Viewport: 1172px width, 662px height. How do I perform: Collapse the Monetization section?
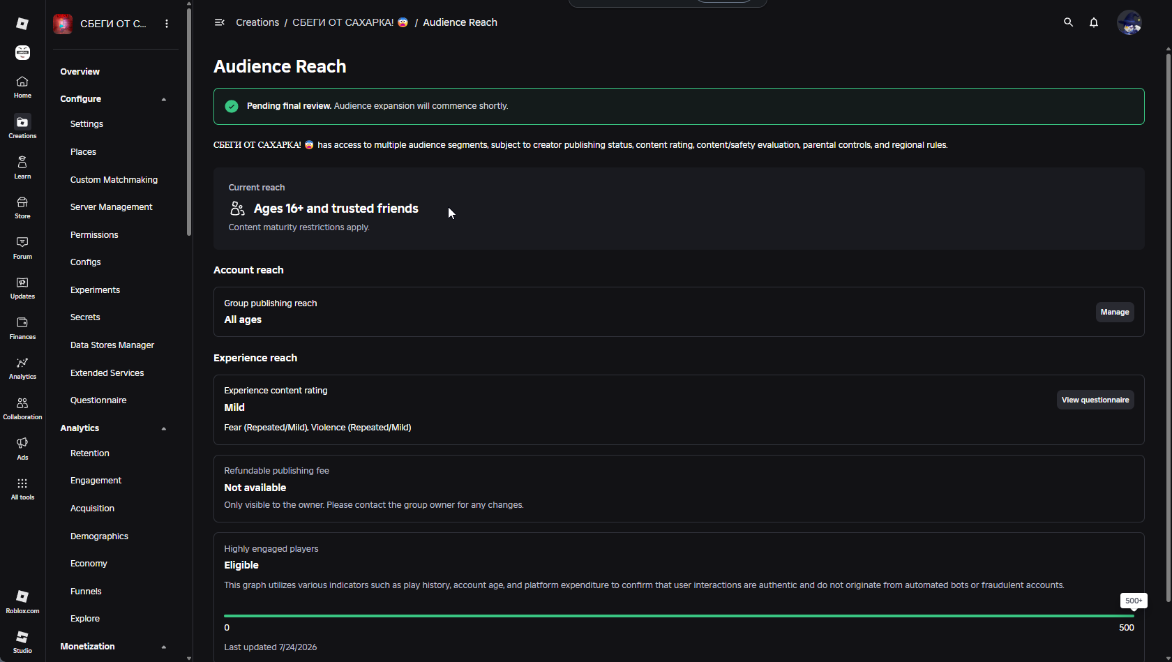(x=164, y=647)
